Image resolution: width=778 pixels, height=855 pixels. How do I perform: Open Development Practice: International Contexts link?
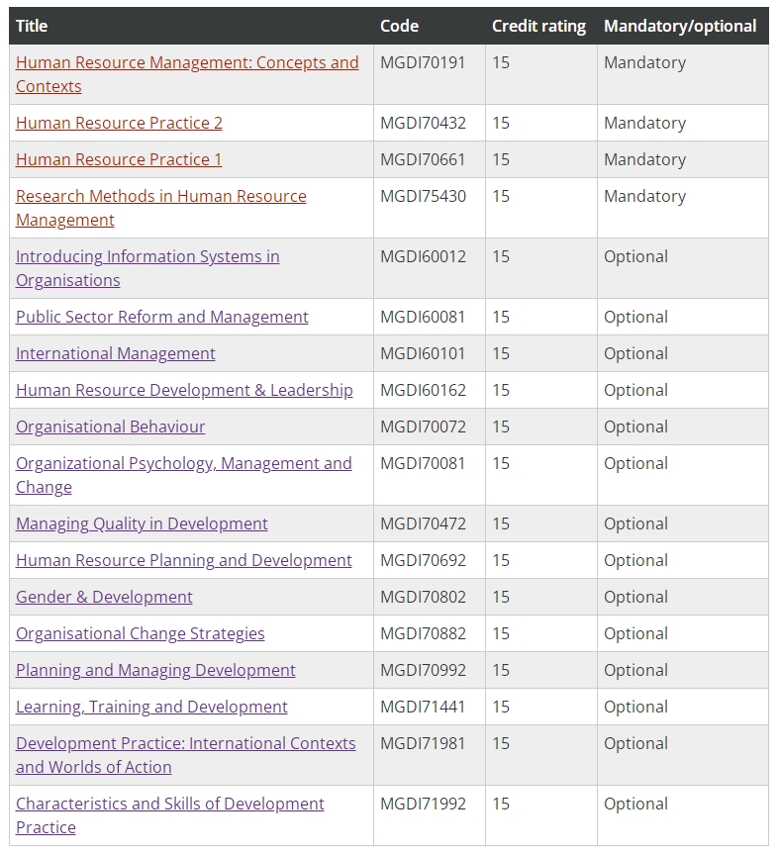(185, 744)
